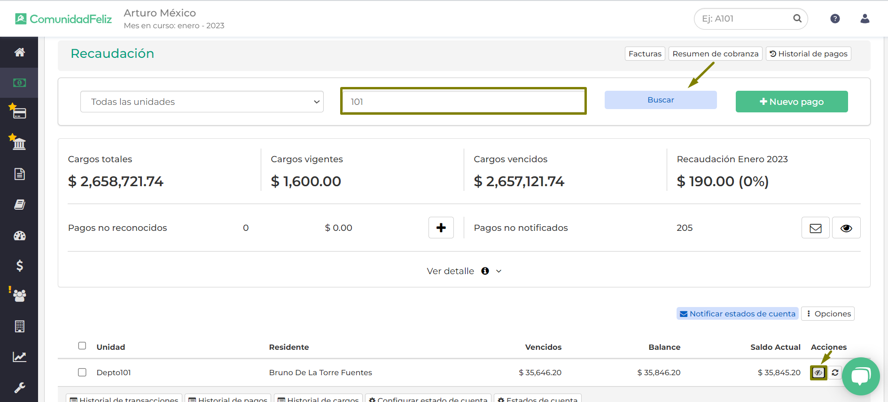Click the Nuevo pago button

pos(792,102)
